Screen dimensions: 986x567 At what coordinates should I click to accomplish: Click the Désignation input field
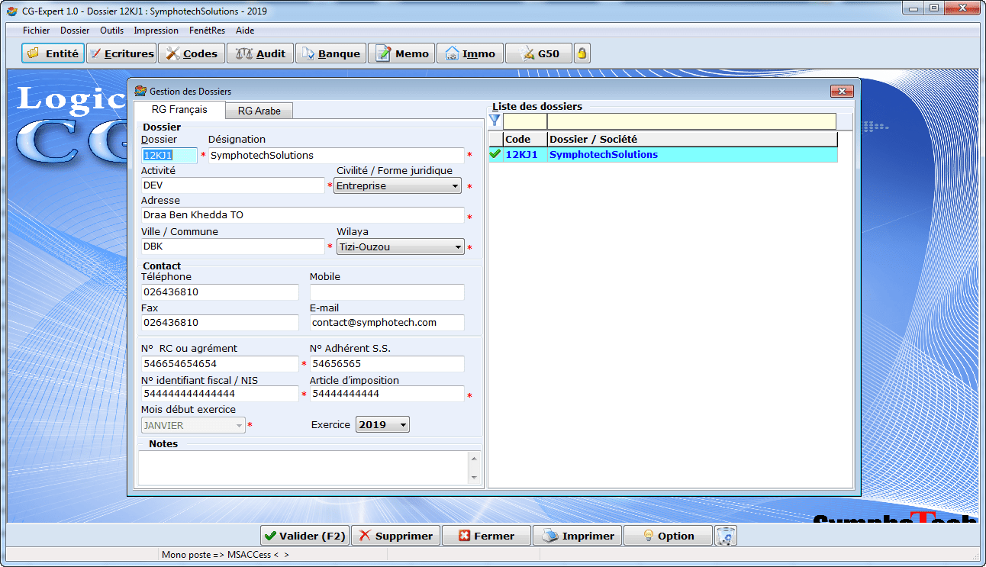(336, 155)
